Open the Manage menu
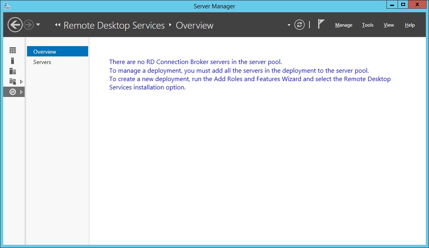 (344, 25)
